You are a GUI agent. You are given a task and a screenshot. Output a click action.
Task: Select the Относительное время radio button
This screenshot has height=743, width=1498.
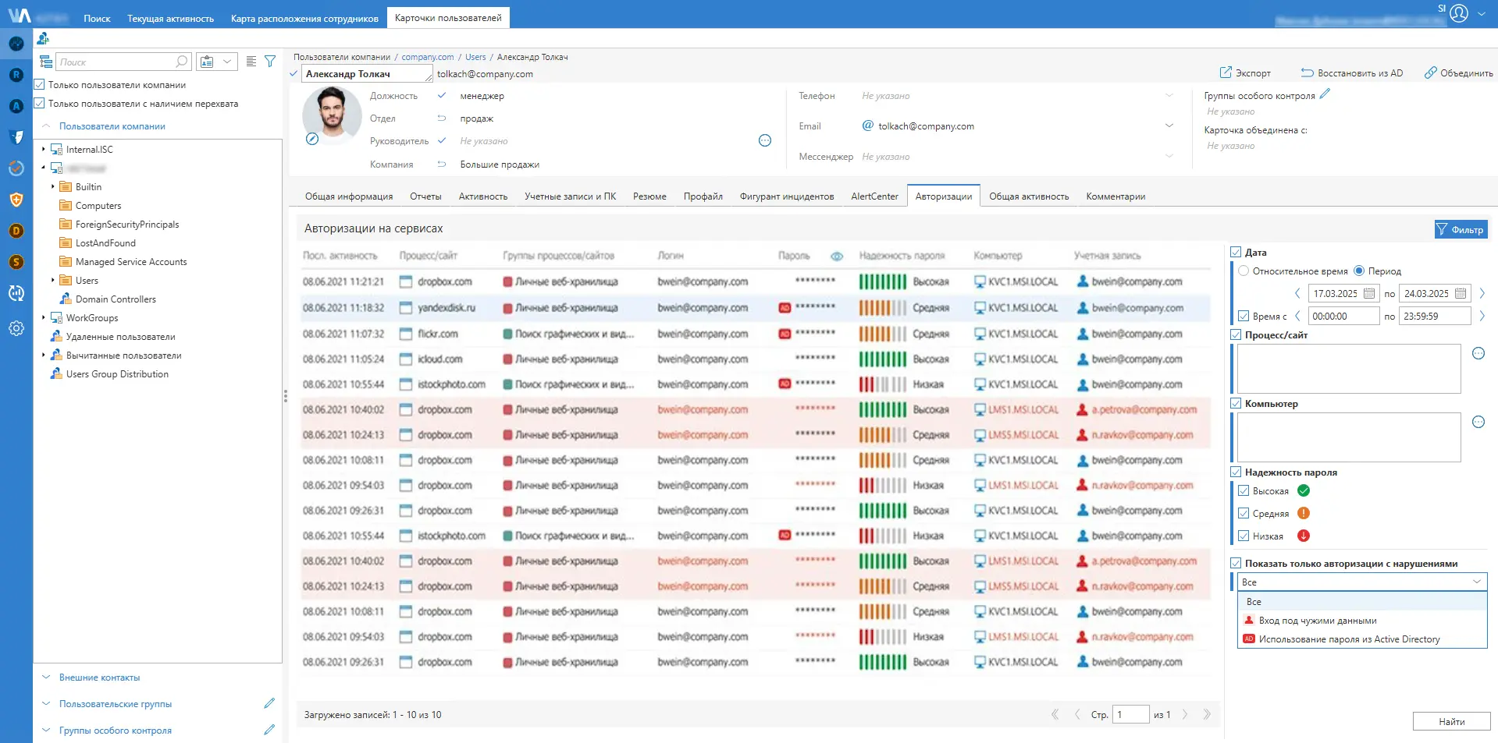pyautogui.click(x=1244, y=271)
